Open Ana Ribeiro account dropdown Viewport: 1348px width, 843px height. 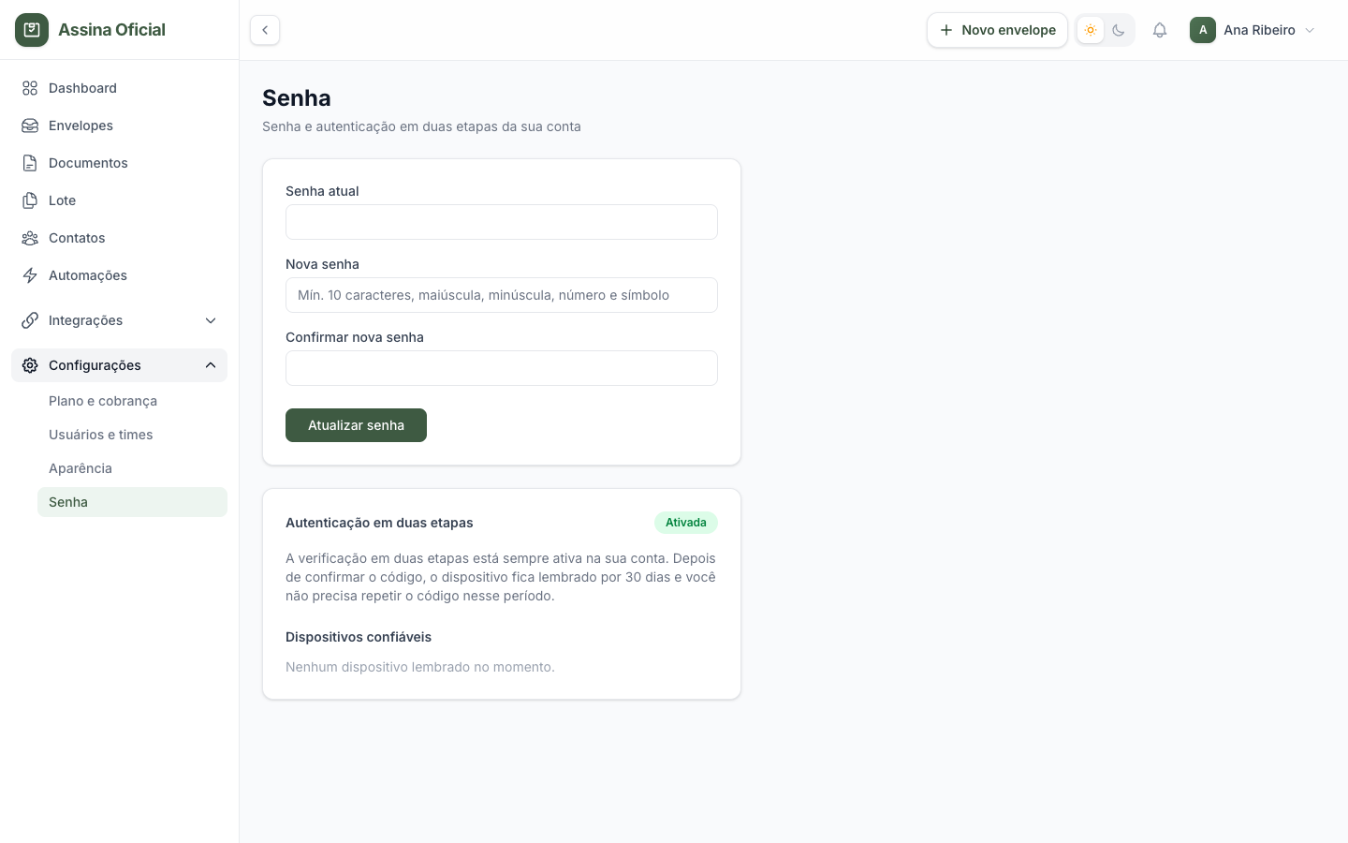pos(1253,30)
